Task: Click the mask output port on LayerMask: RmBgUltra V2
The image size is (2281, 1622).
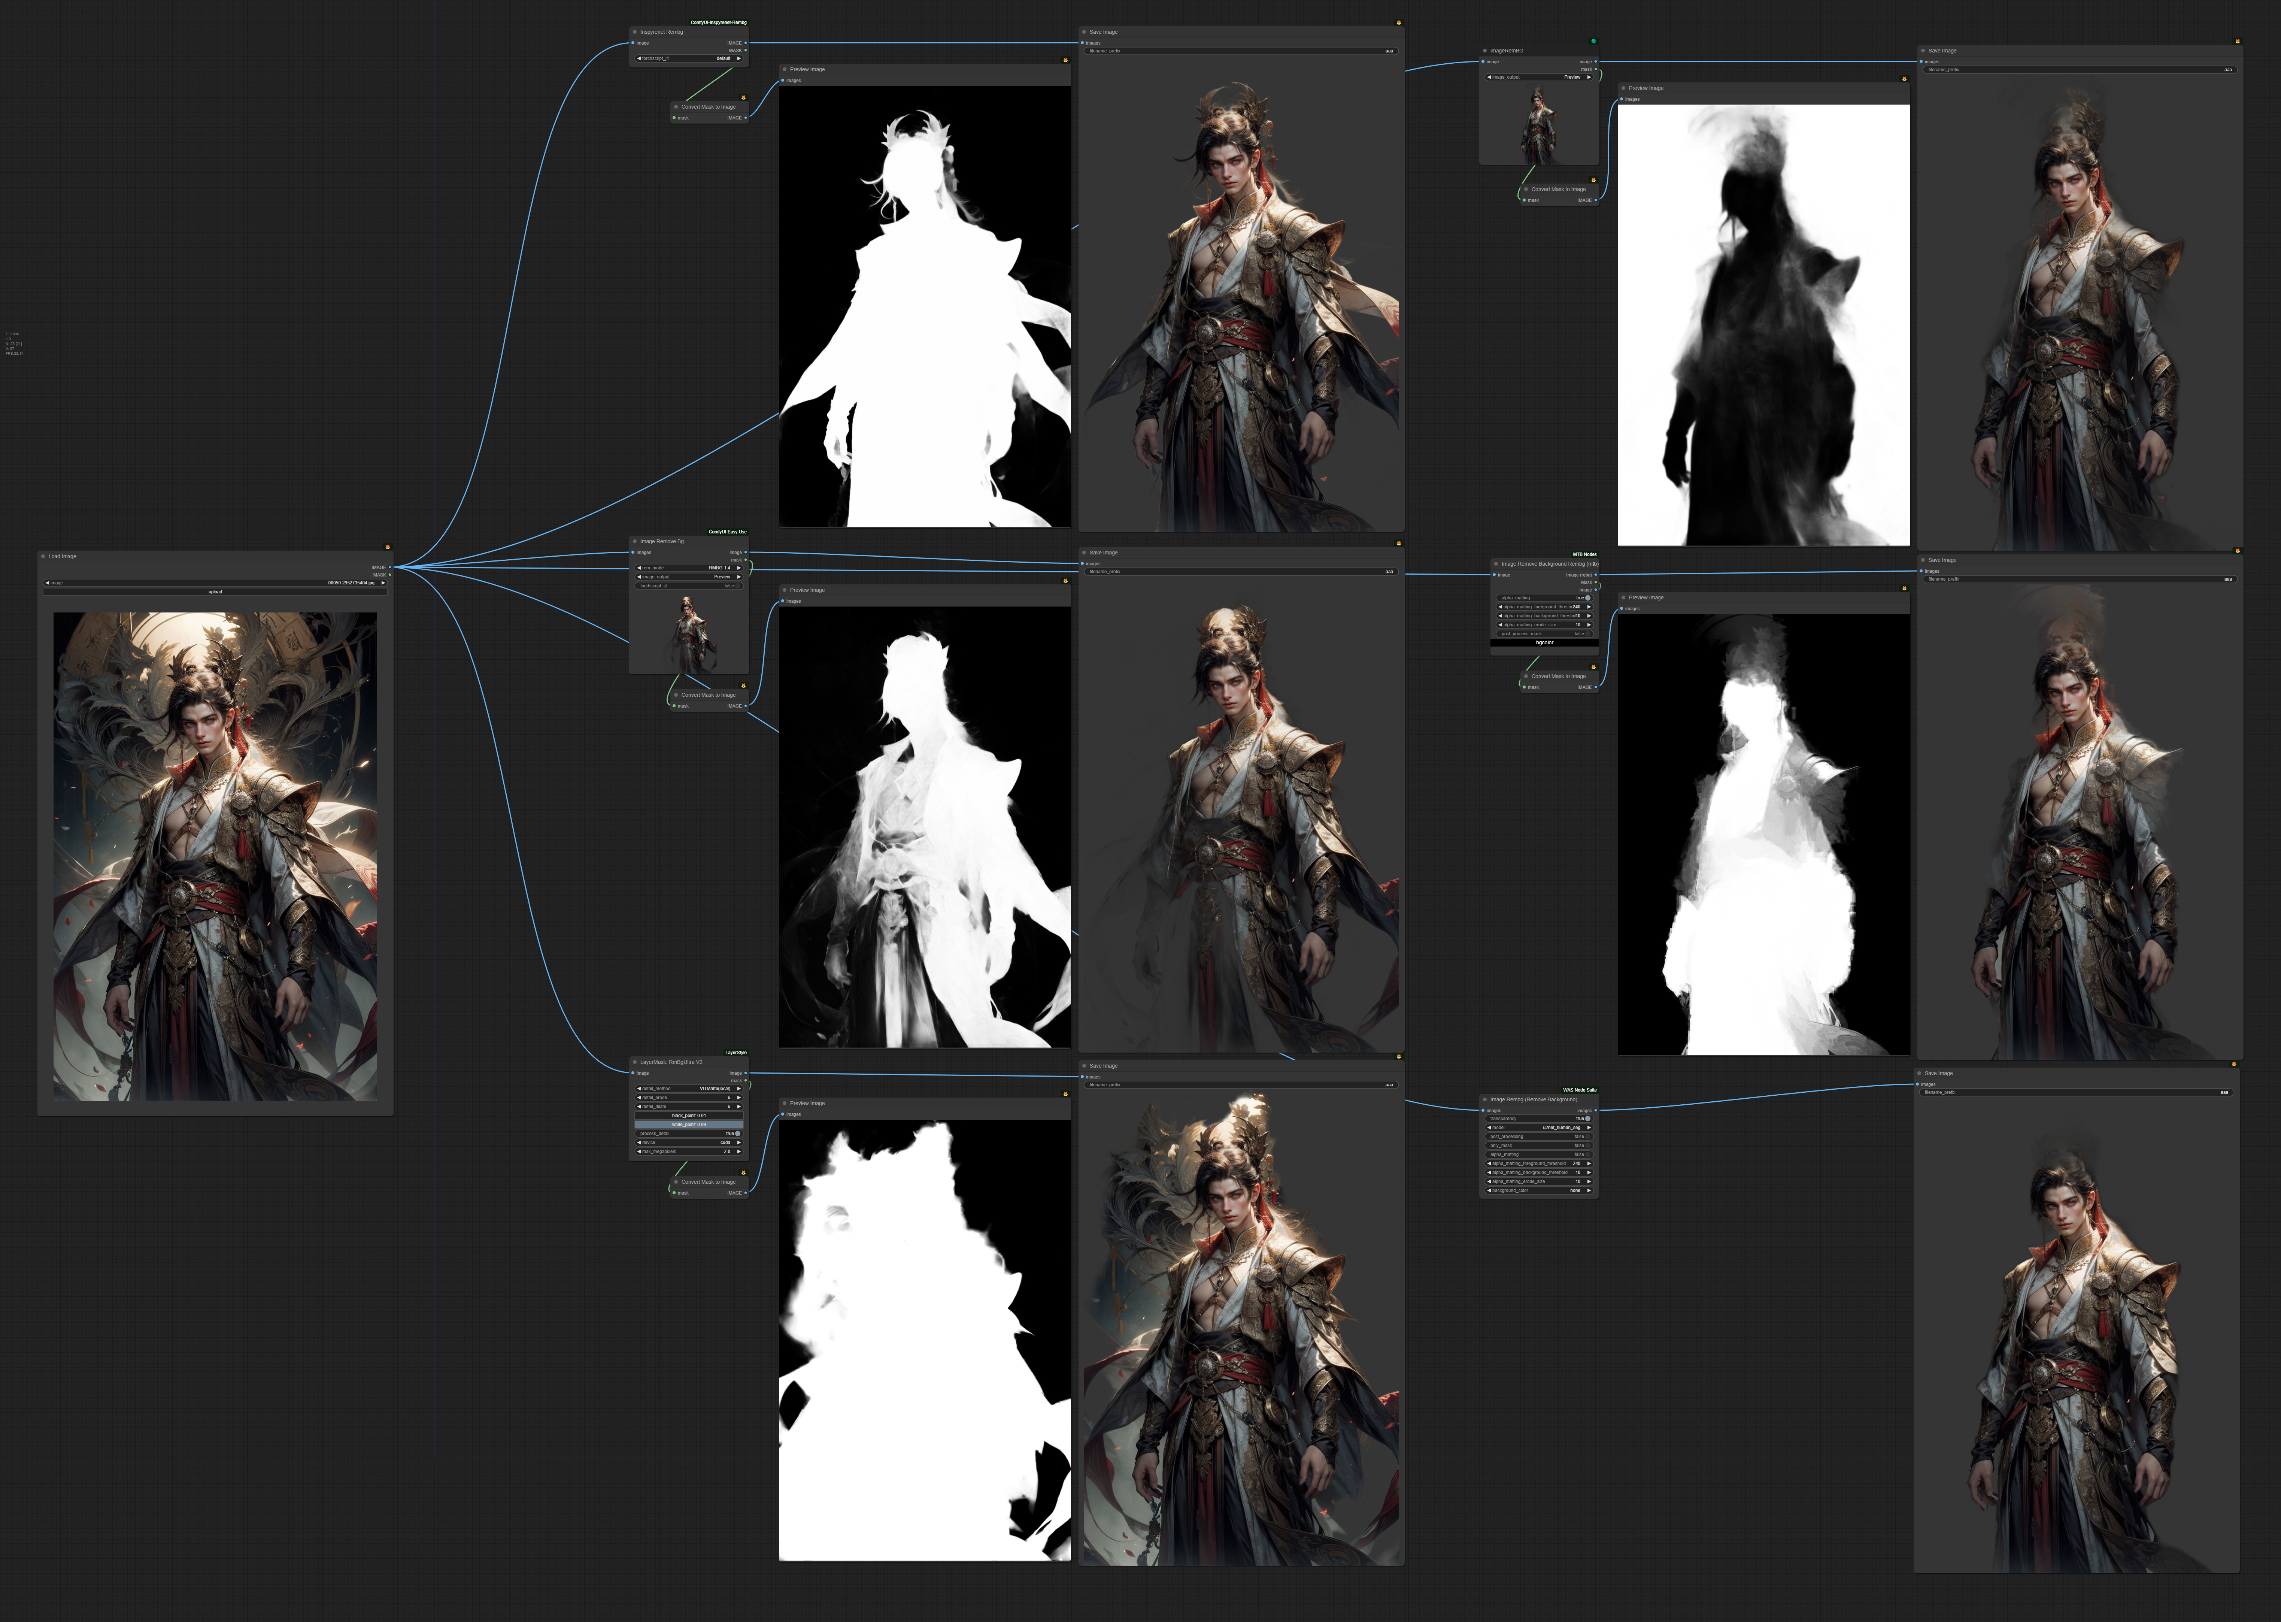Action: 746,1081
